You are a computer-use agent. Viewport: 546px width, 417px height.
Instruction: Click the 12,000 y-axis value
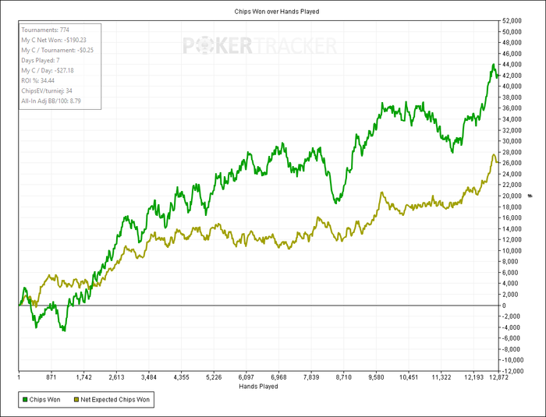pyautogui.click(x=512, y=240)
